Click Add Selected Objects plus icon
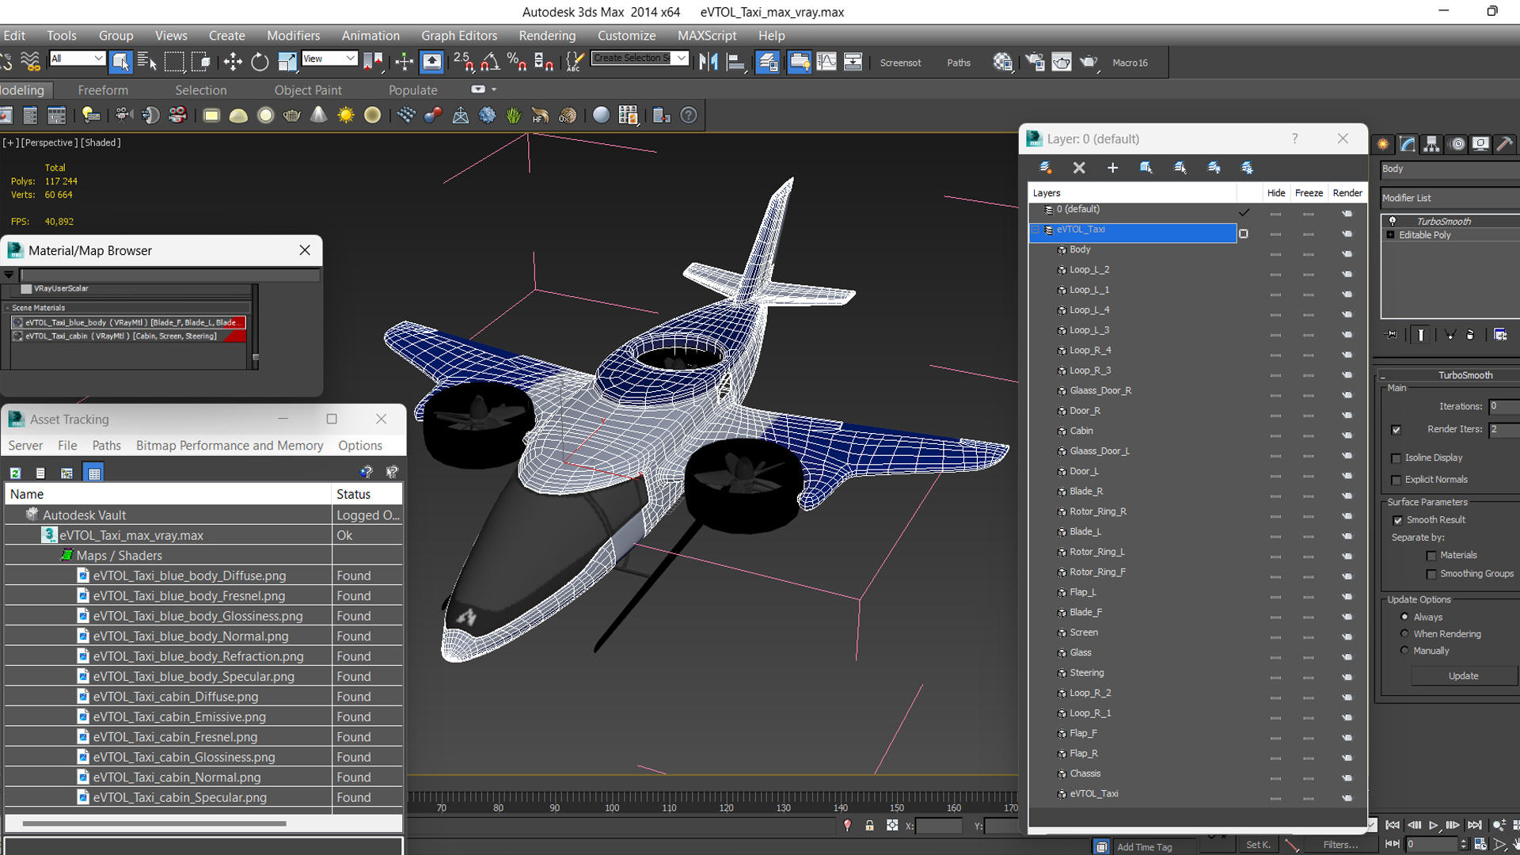The width and height of the screenshot is (1520, 855). (1112, 168)
